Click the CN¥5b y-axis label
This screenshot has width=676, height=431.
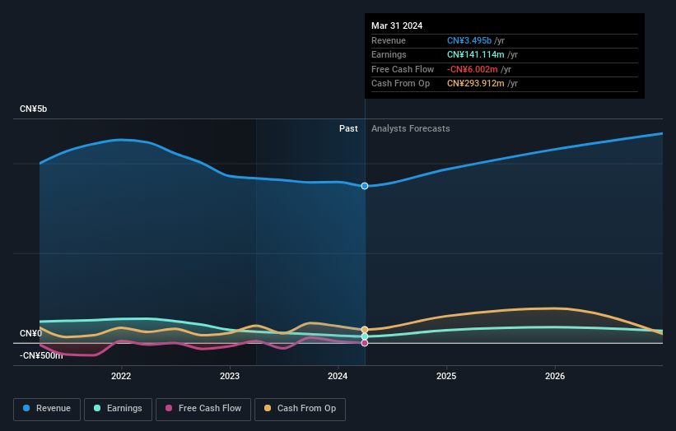tap(33, 109)
